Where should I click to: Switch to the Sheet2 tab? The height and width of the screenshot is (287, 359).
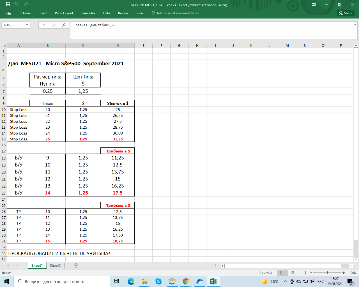(55, 266)
